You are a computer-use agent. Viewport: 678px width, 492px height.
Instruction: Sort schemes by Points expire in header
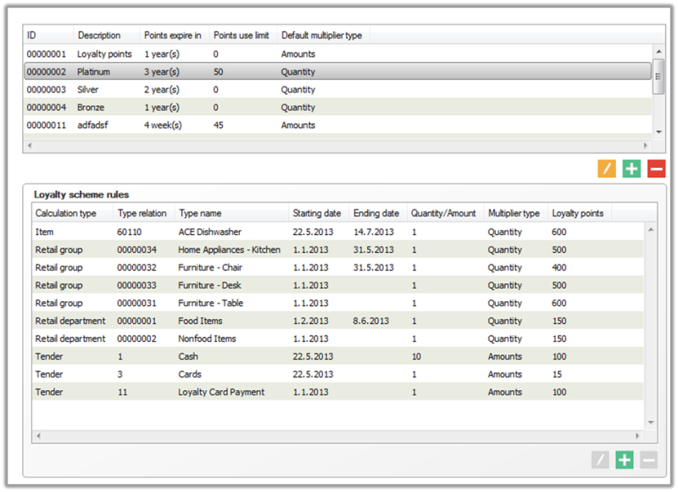pyautogui.click(x=172, y=36)
